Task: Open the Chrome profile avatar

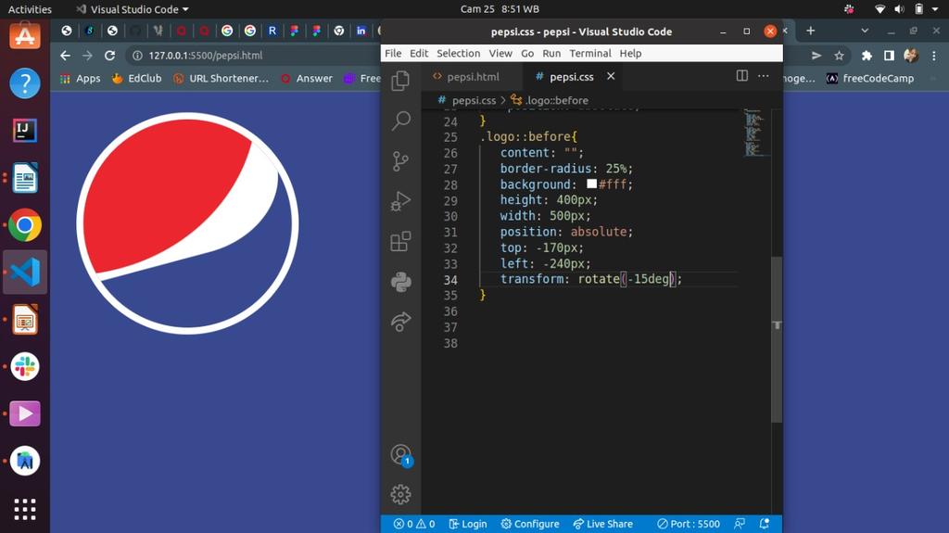Action: pyautogui.click(x=911, y=56)
